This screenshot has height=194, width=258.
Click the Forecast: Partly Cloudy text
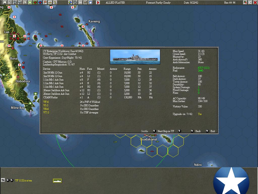pos(158,3)
